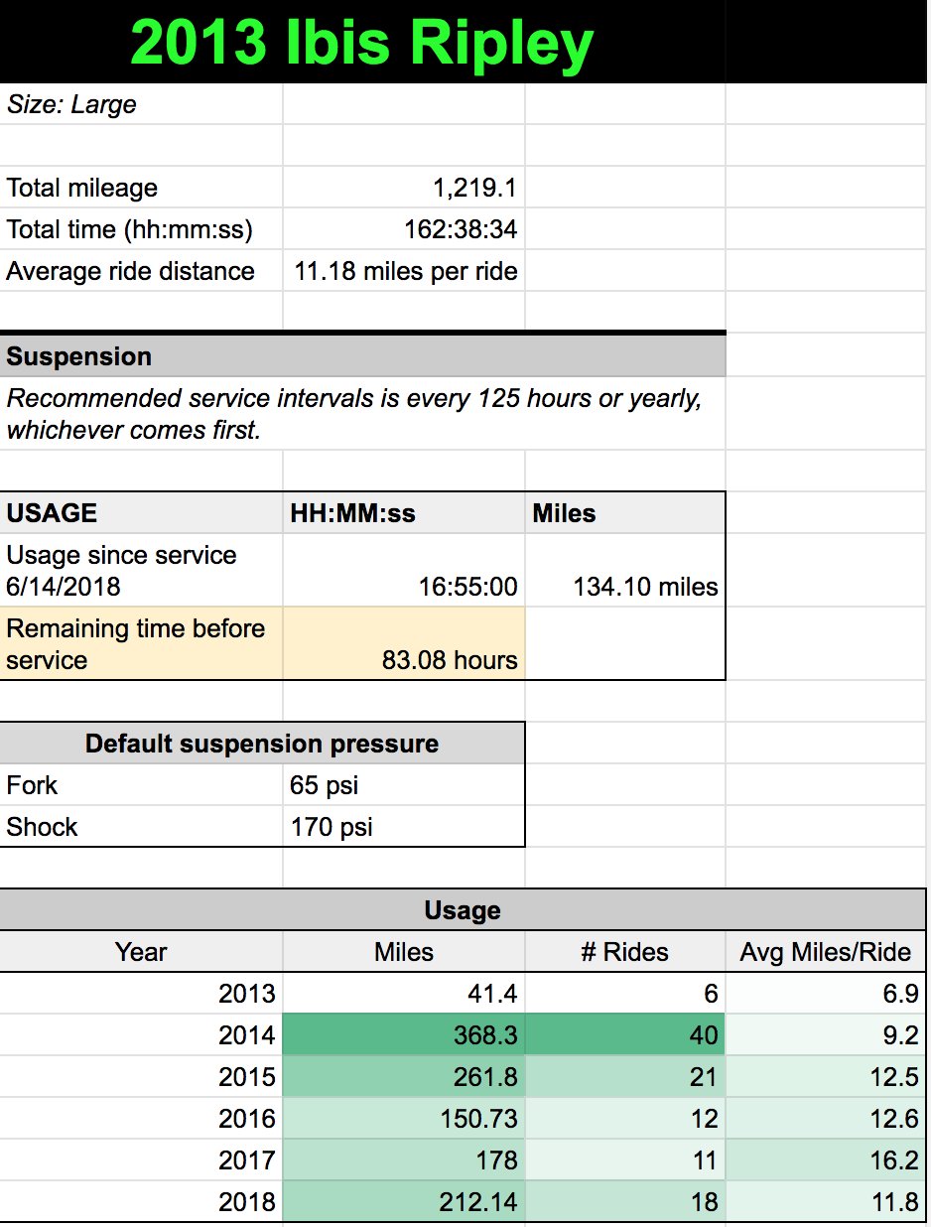Click the "Fork" label cell
The width and height of the screenshot is (931, 1227).
(x=141, y=785)
